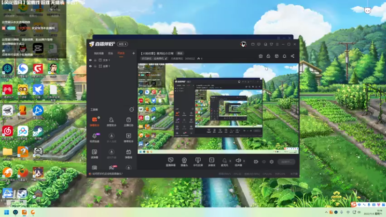Screen dimensions: 386x217
Task: Open tip about phone as camera link
Action: tap(107, 174)
